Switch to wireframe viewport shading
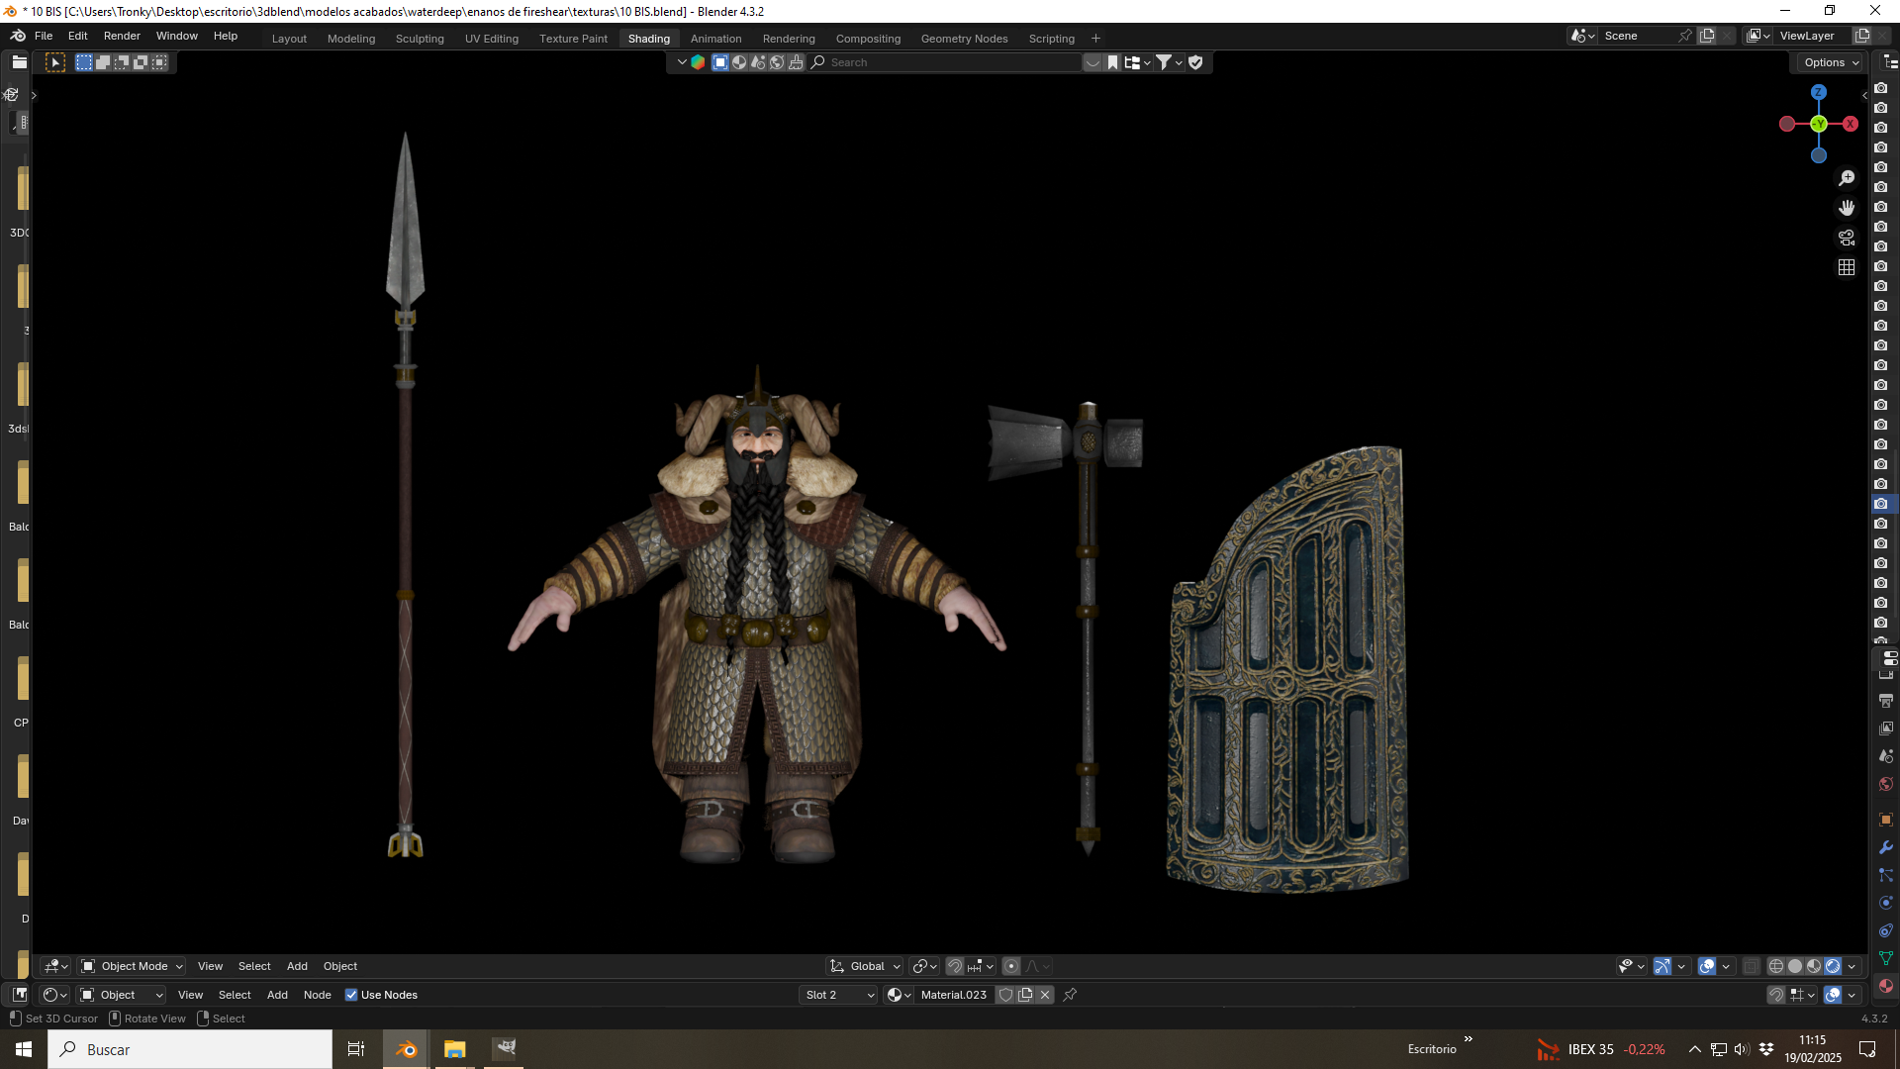Viewport: 1900px width, 1069px height. click(1776, 966)
